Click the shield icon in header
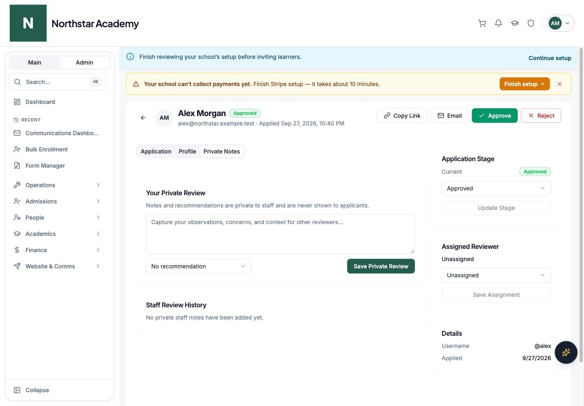Screen dimensions: 584x406 coord(531,23)
